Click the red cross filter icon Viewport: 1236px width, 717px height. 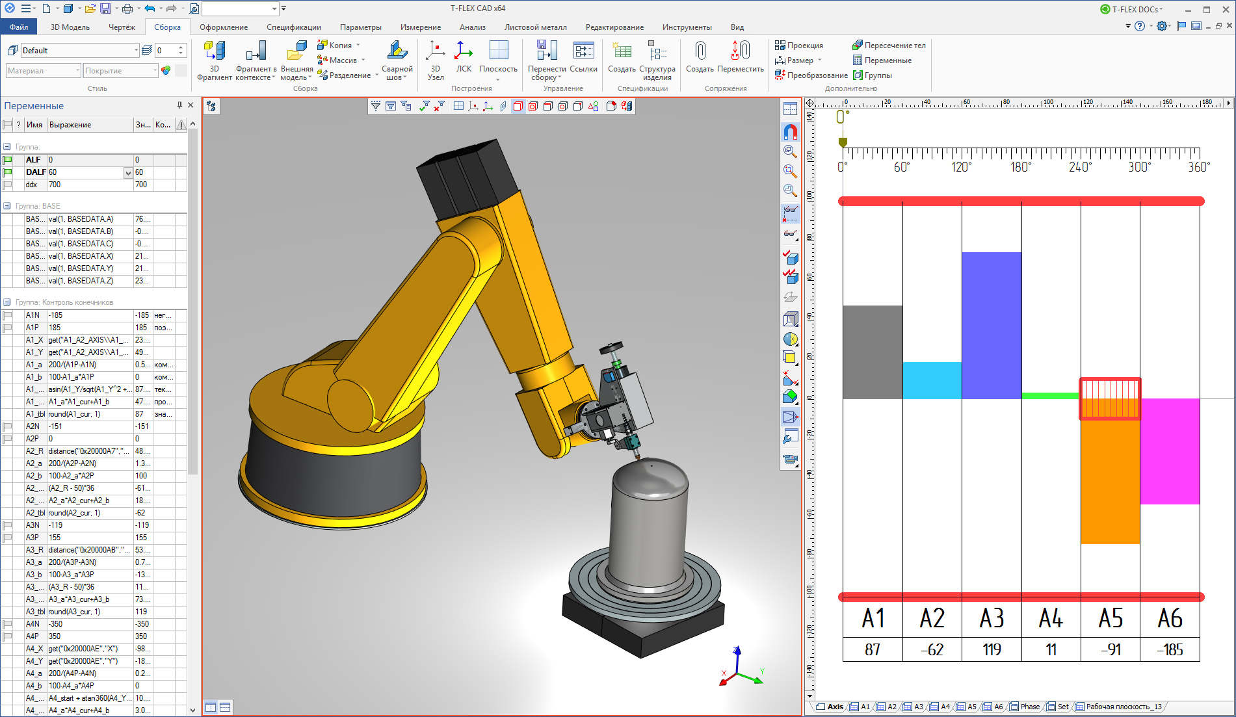point(440,106)
